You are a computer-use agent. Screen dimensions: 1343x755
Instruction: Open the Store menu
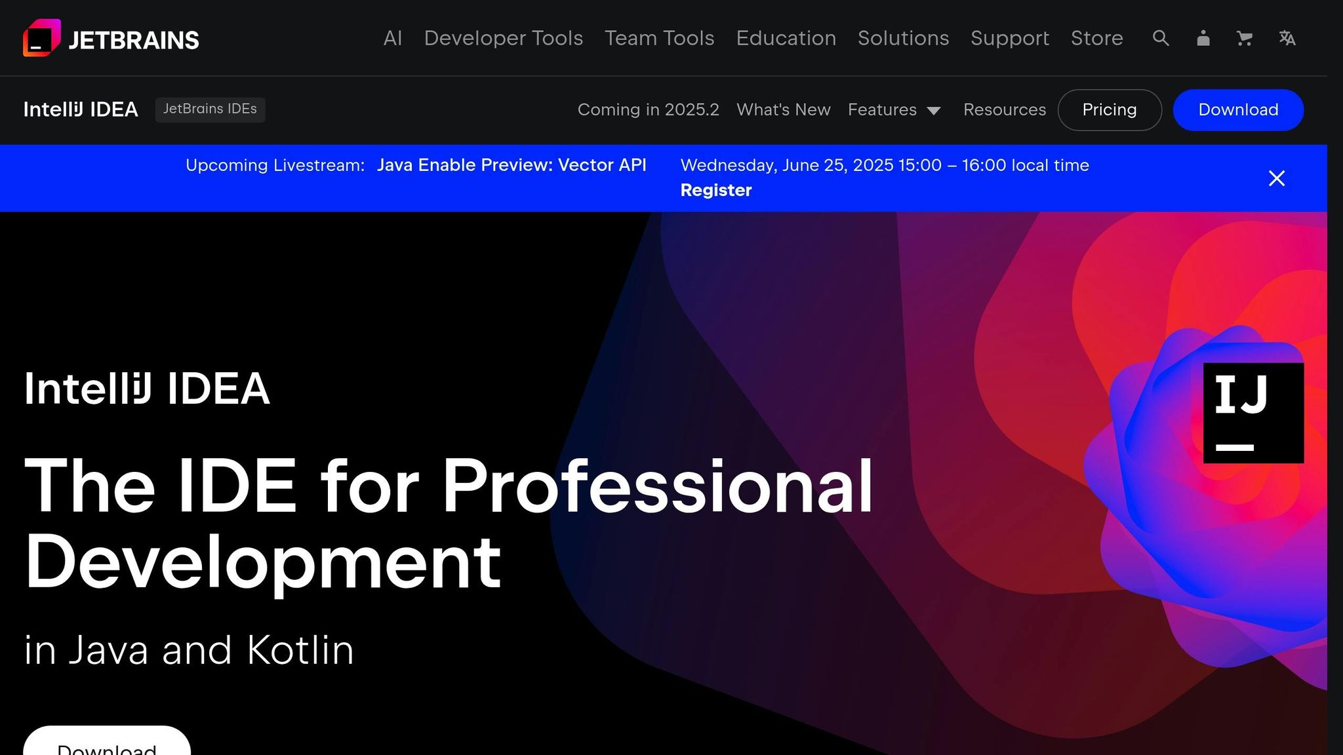pyautogui.click(x=1096, y=38)
